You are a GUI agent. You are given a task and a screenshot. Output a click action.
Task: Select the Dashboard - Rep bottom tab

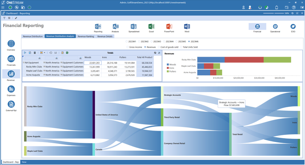click(11, 162)
